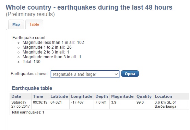Click the Latitude column header
This screenshot has width=190, height=130.
[59, 96]
